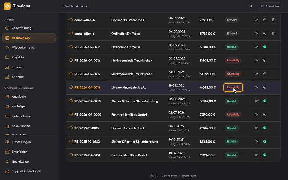Go to Angebote under Verkauf & Einkauf
The height and width of the screenshot is (180, 288).
29,96
